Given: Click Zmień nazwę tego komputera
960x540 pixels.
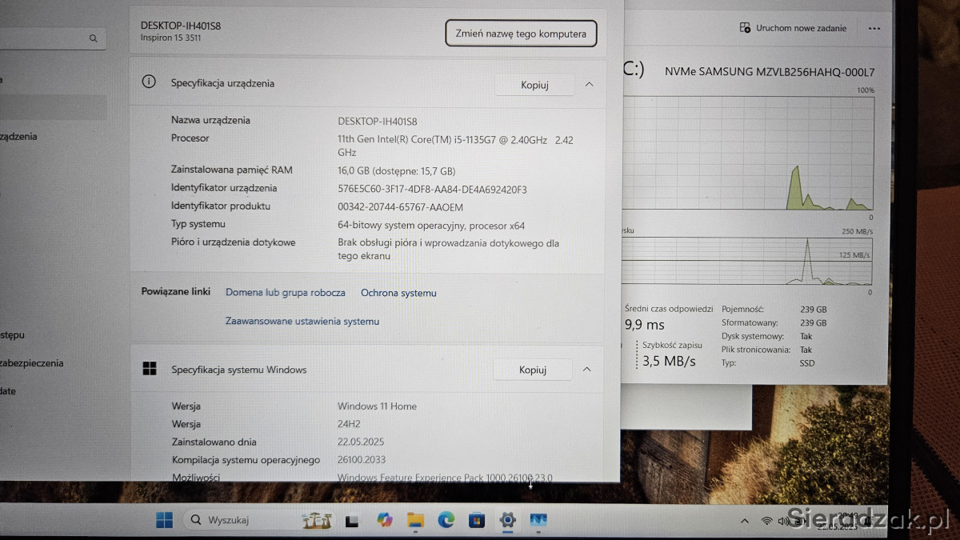Looking at the screenshot, I should 521,34.
